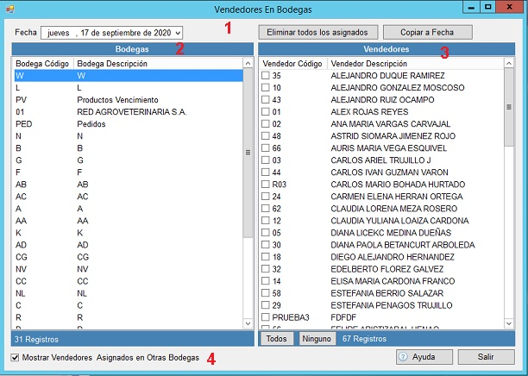Viewport: 528px width, 376px height.
Task: Sort by Bodega Código column header
Action: coord(41,63)
